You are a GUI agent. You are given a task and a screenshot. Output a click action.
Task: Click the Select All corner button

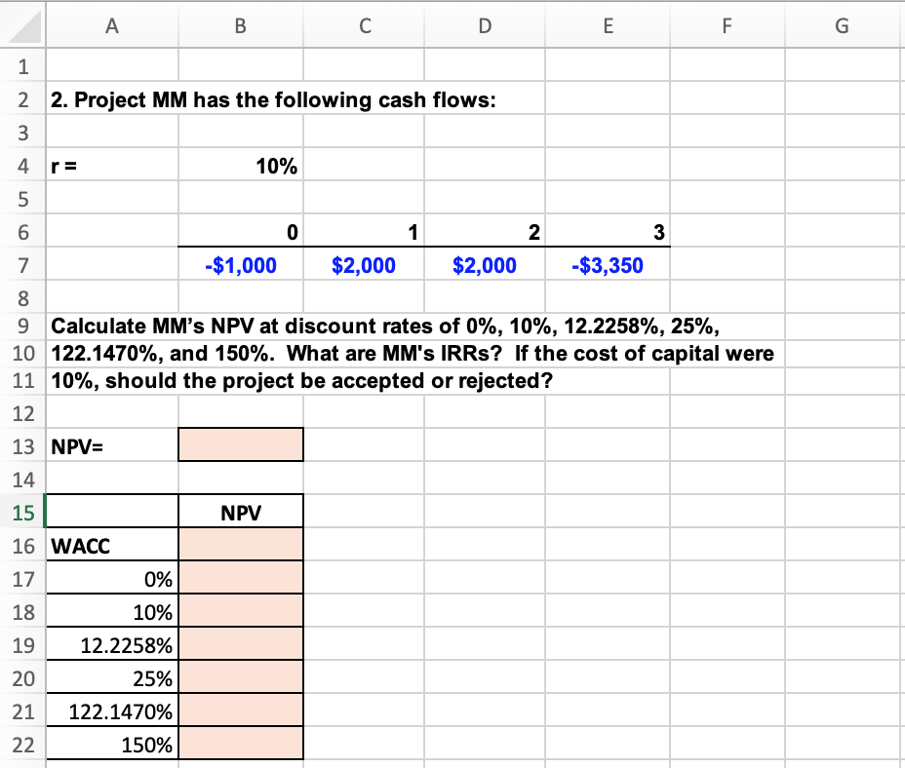23,25
